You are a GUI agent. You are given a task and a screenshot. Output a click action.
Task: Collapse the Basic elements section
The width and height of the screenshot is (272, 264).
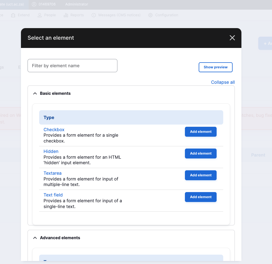pyautogui.click(x=35, y=93)
